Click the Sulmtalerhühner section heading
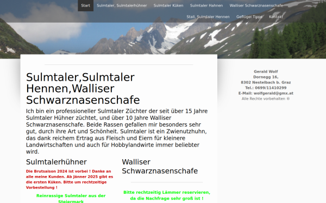This screenshot has width=326, height=203. (57, 162)
